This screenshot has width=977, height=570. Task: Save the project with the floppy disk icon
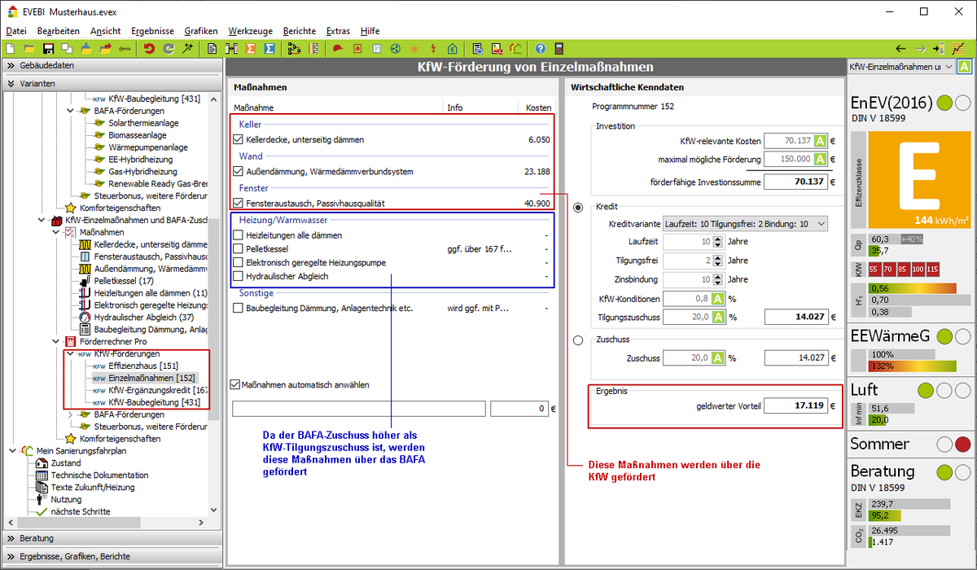pyautogui.click(x=48, y=49)
